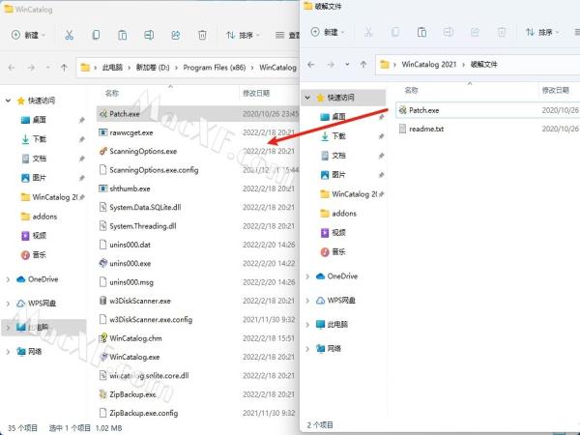This screenshot has height=435, width=580.
Task: Click WinCatalog 2021 breadcrumb in 破解文件 window
Action: 428,65
